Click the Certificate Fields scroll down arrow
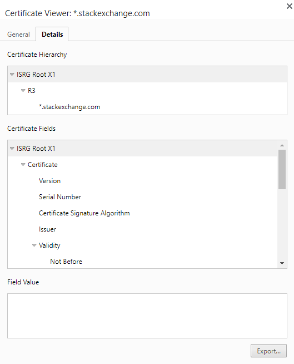Image resolution: width=294 pixels, height=364 pixels. point(282,263)
